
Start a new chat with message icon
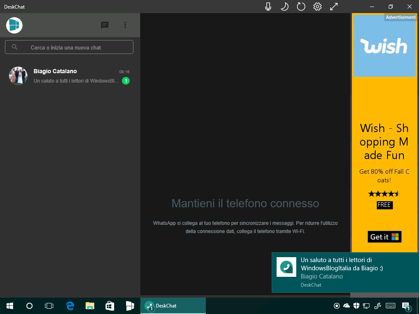pos(105,25)
